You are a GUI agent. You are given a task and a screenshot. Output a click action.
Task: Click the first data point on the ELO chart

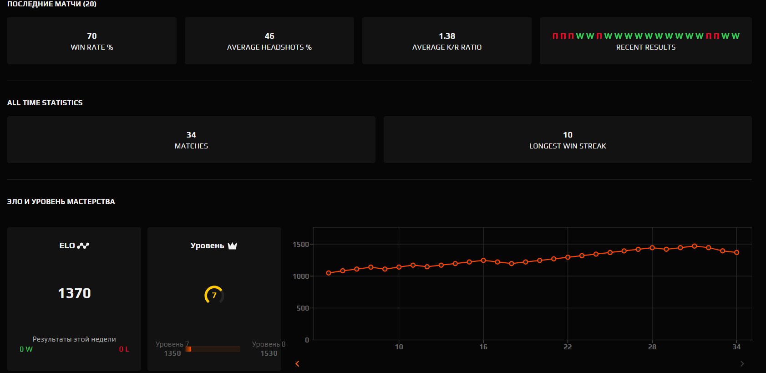(329, 273)
